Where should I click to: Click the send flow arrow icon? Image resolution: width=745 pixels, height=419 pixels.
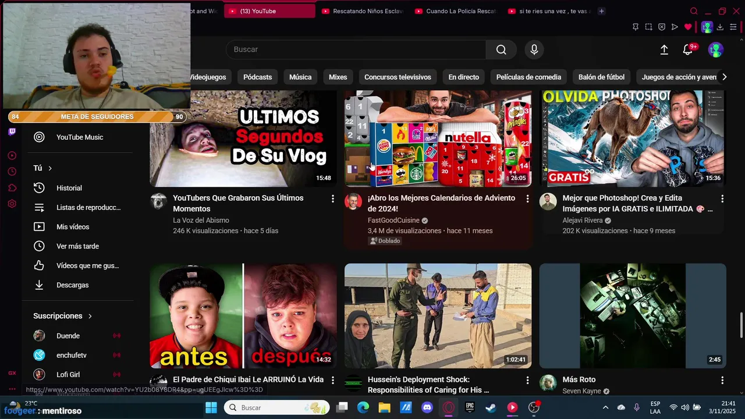(675, 27)
